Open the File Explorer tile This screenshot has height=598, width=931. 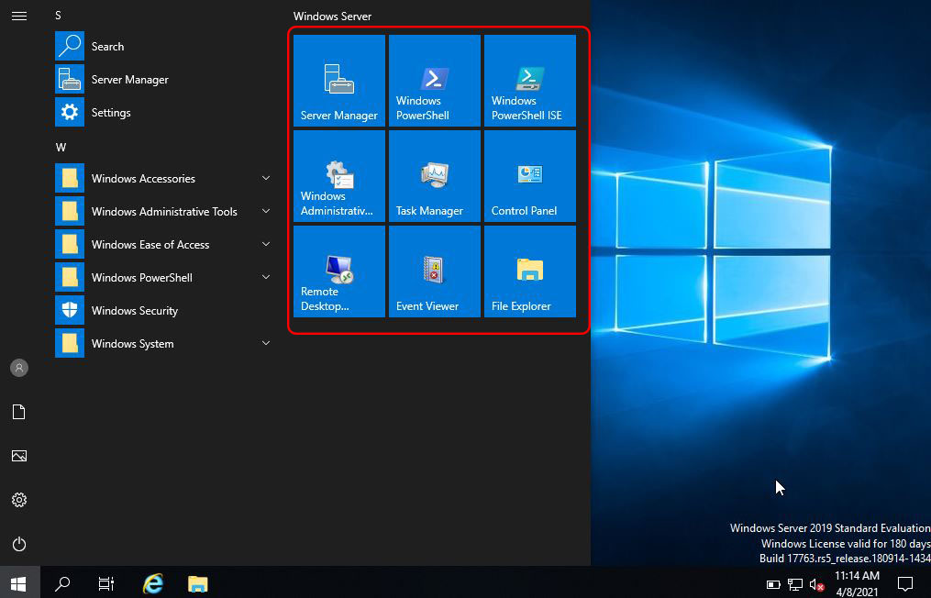tap(529, 271)
